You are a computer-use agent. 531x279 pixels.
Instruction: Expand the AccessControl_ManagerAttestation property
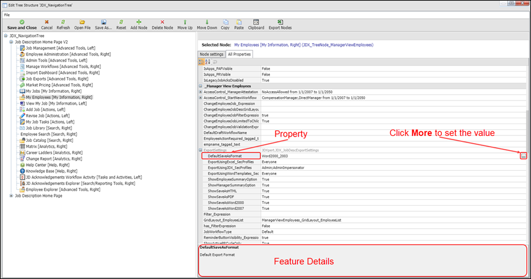tap(201, 92)
